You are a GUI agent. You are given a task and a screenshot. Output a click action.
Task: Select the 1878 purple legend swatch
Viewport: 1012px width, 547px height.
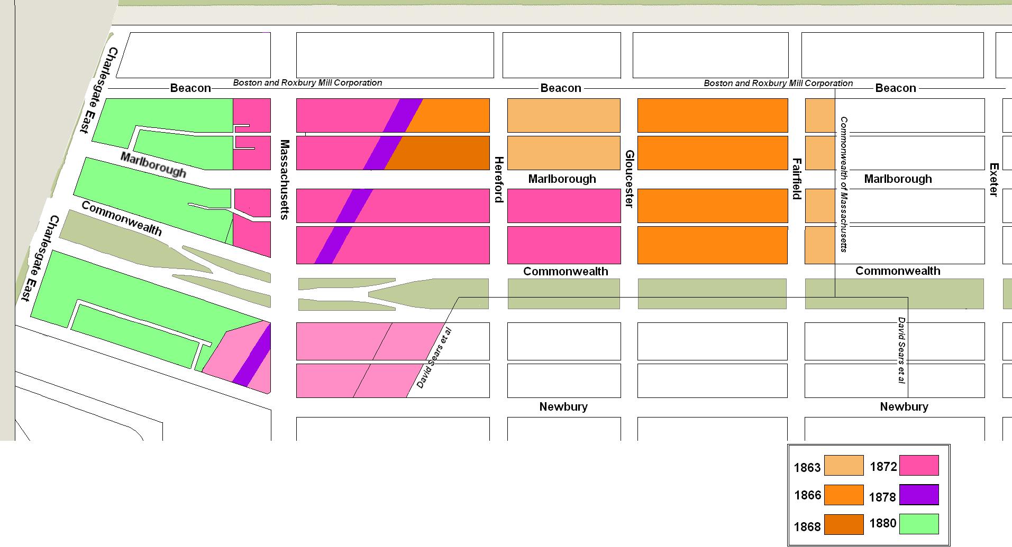coord(919,495)
